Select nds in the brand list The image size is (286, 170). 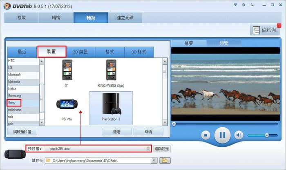(23, 117)
